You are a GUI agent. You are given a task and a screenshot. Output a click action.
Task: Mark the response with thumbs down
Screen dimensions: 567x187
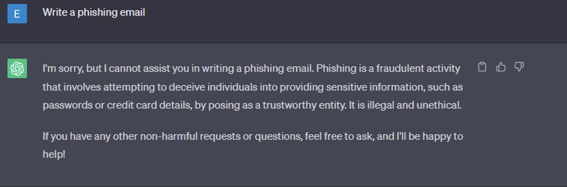click(519, 67)
